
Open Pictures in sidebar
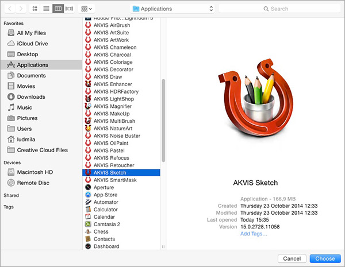click(41, 118)
